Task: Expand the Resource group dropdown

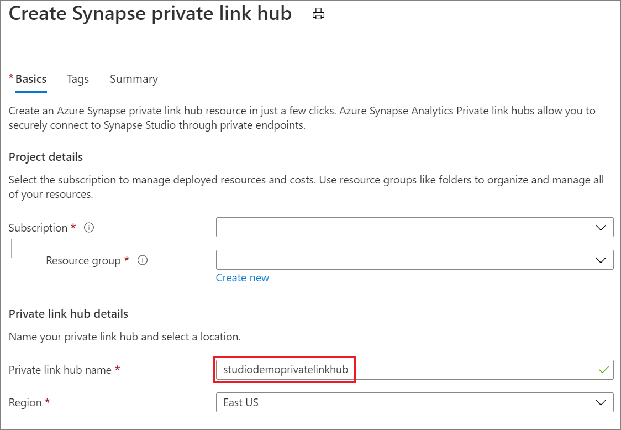Action: (x=414, y=260)
